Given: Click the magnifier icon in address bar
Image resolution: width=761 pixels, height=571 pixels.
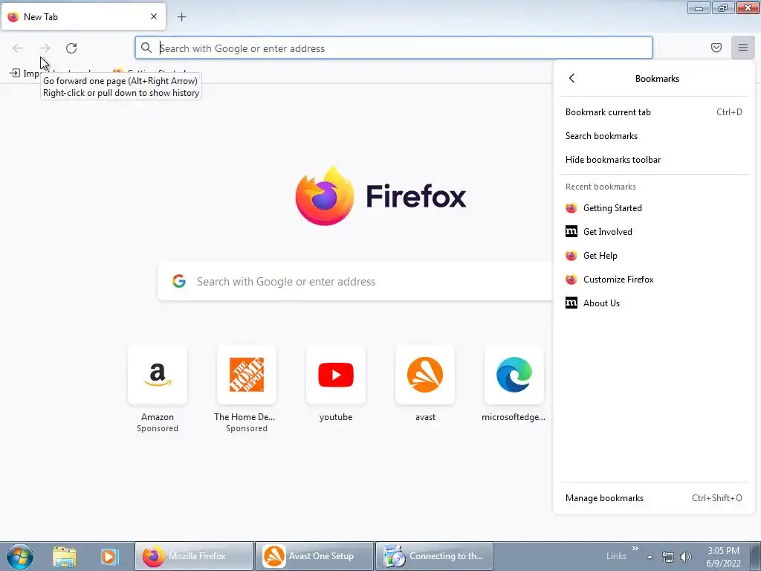Looking at the screenshot, I should point(146,48).
